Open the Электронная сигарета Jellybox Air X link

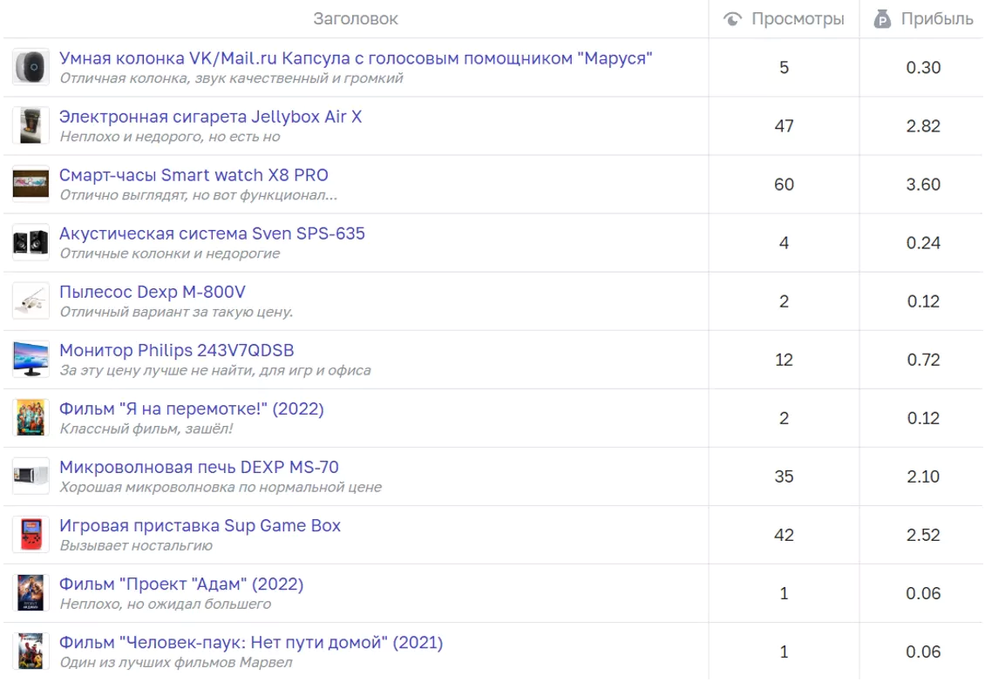(x=210, y=116)
